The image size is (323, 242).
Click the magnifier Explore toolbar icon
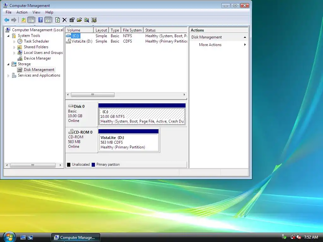point(87,20)
